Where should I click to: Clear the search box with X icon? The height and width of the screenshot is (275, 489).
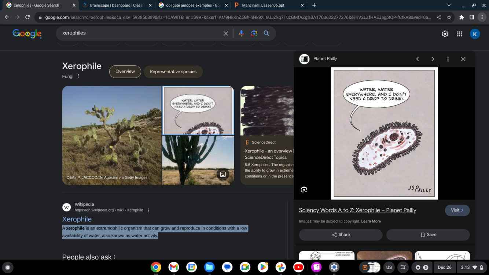(226, 33)
